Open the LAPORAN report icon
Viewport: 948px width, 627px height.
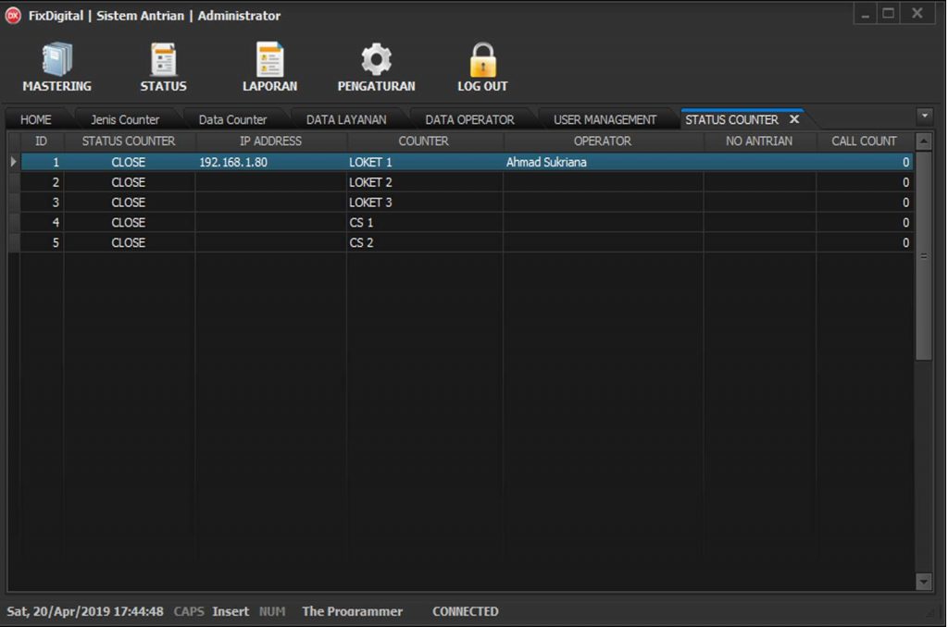tap(269, 61)
